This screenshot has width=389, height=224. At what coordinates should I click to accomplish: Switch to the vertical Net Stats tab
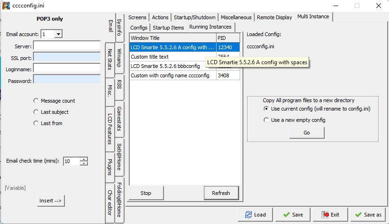click(110, 60)
